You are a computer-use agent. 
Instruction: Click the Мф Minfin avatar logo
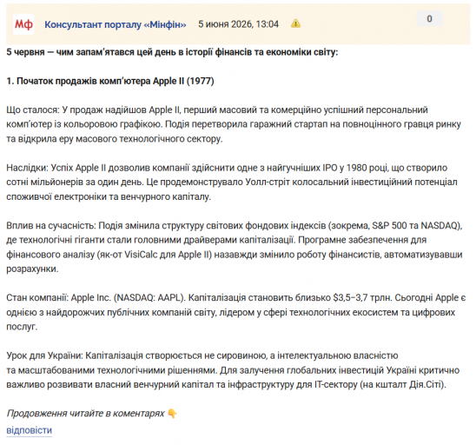[23, 24]
